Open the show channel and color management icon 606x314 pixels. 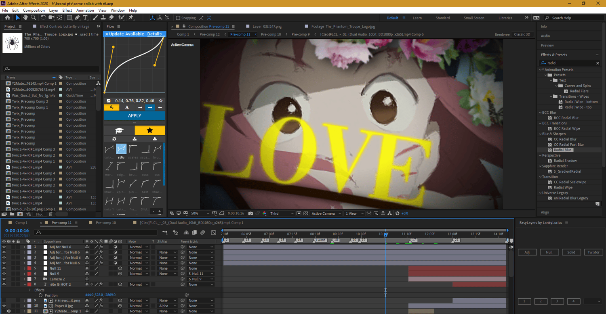265,214
